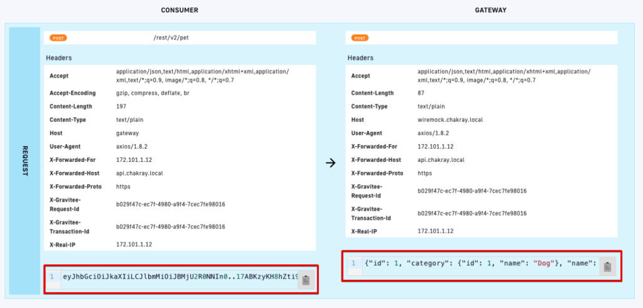Screen dimensions: 643x308
Task: Click the Consumer X-Forwarded-Host header name
Action: coord(74,173)
